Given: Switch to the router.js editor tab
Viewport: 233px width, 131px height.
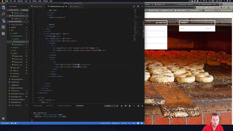Looking at the screenshot, I should click(76, 7).
